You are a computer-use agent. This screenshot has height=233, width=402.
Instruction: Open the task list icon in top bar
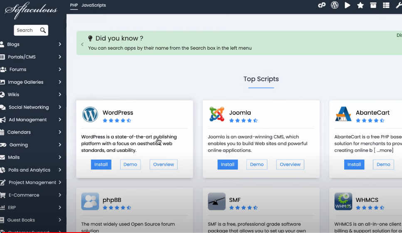tap(386, 5)
